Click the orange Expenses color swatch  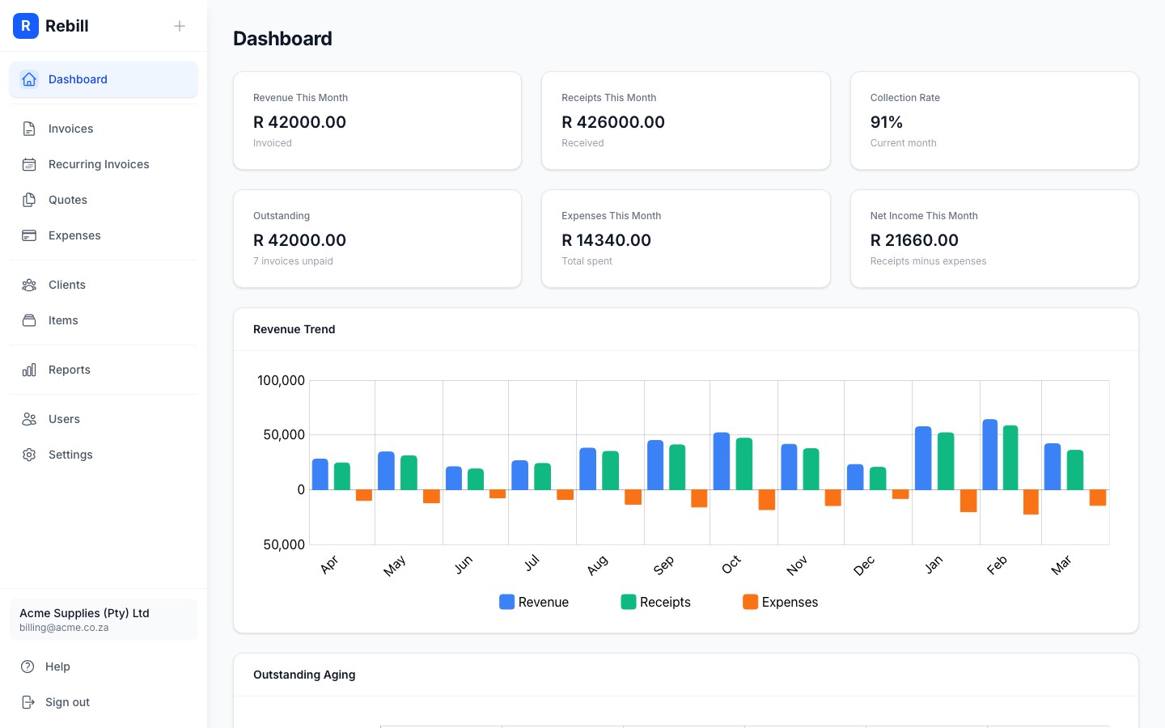pyautogui.click(x=750, y=602)
